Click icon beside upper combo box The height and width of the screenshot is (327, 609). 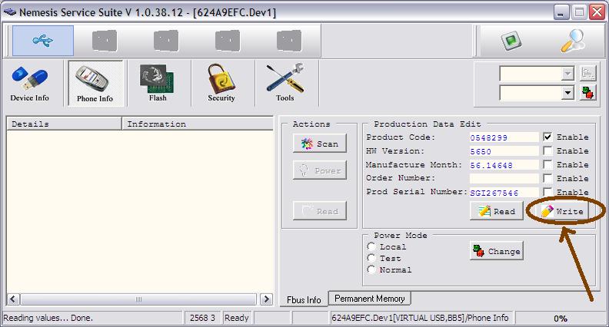point(587,74)
